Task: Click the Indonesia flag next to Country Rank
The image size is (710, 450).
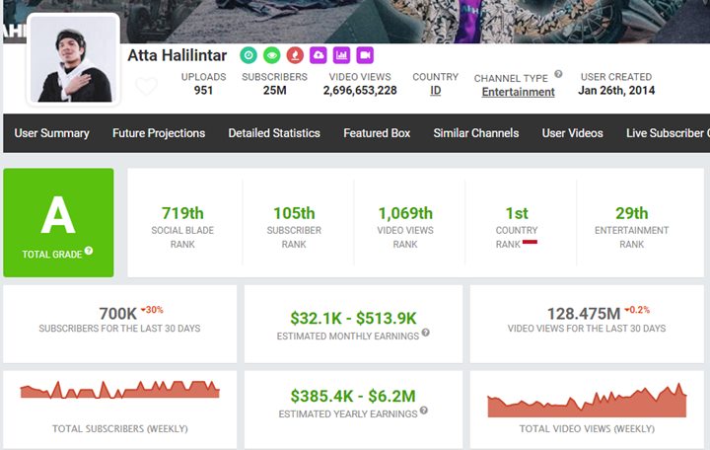Action: tap(530, 242)
